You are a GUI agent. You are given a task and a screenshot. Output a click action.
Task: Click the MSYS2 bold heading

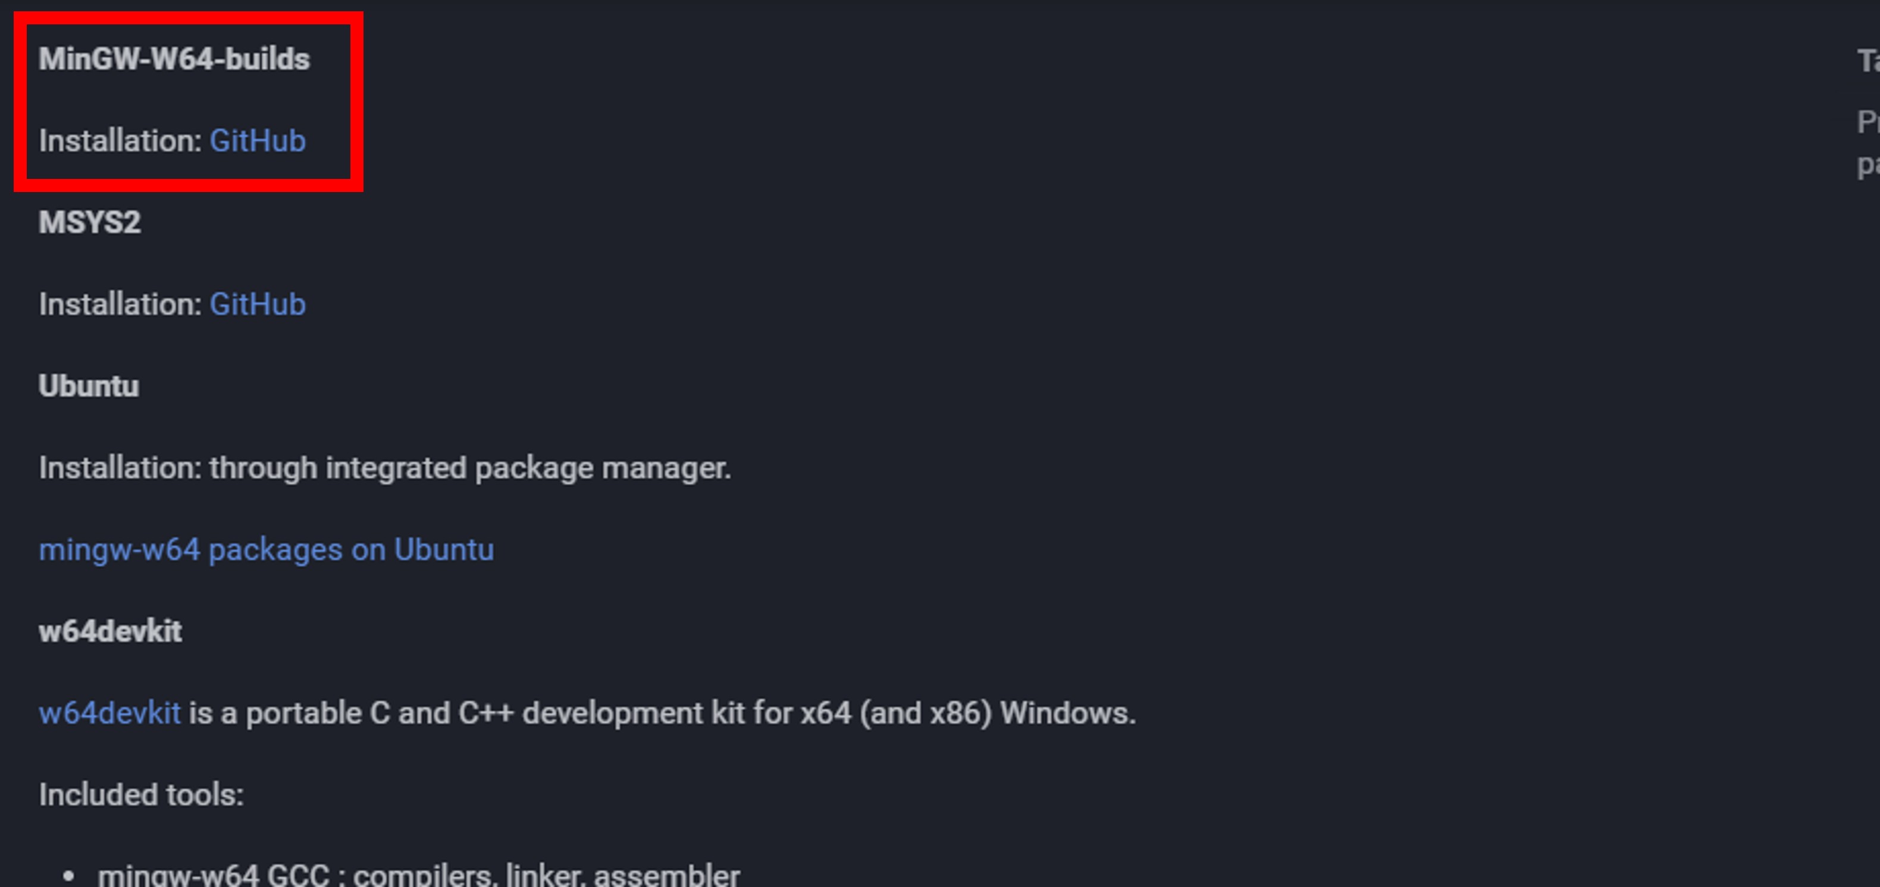click(89, 222)
